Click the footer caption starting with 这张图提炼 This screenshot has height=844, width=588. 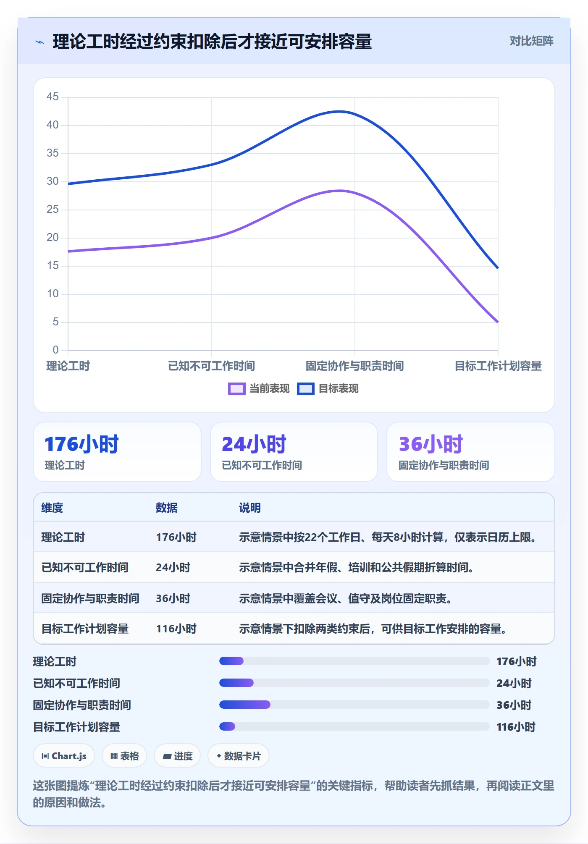click(x=294, y=794)
